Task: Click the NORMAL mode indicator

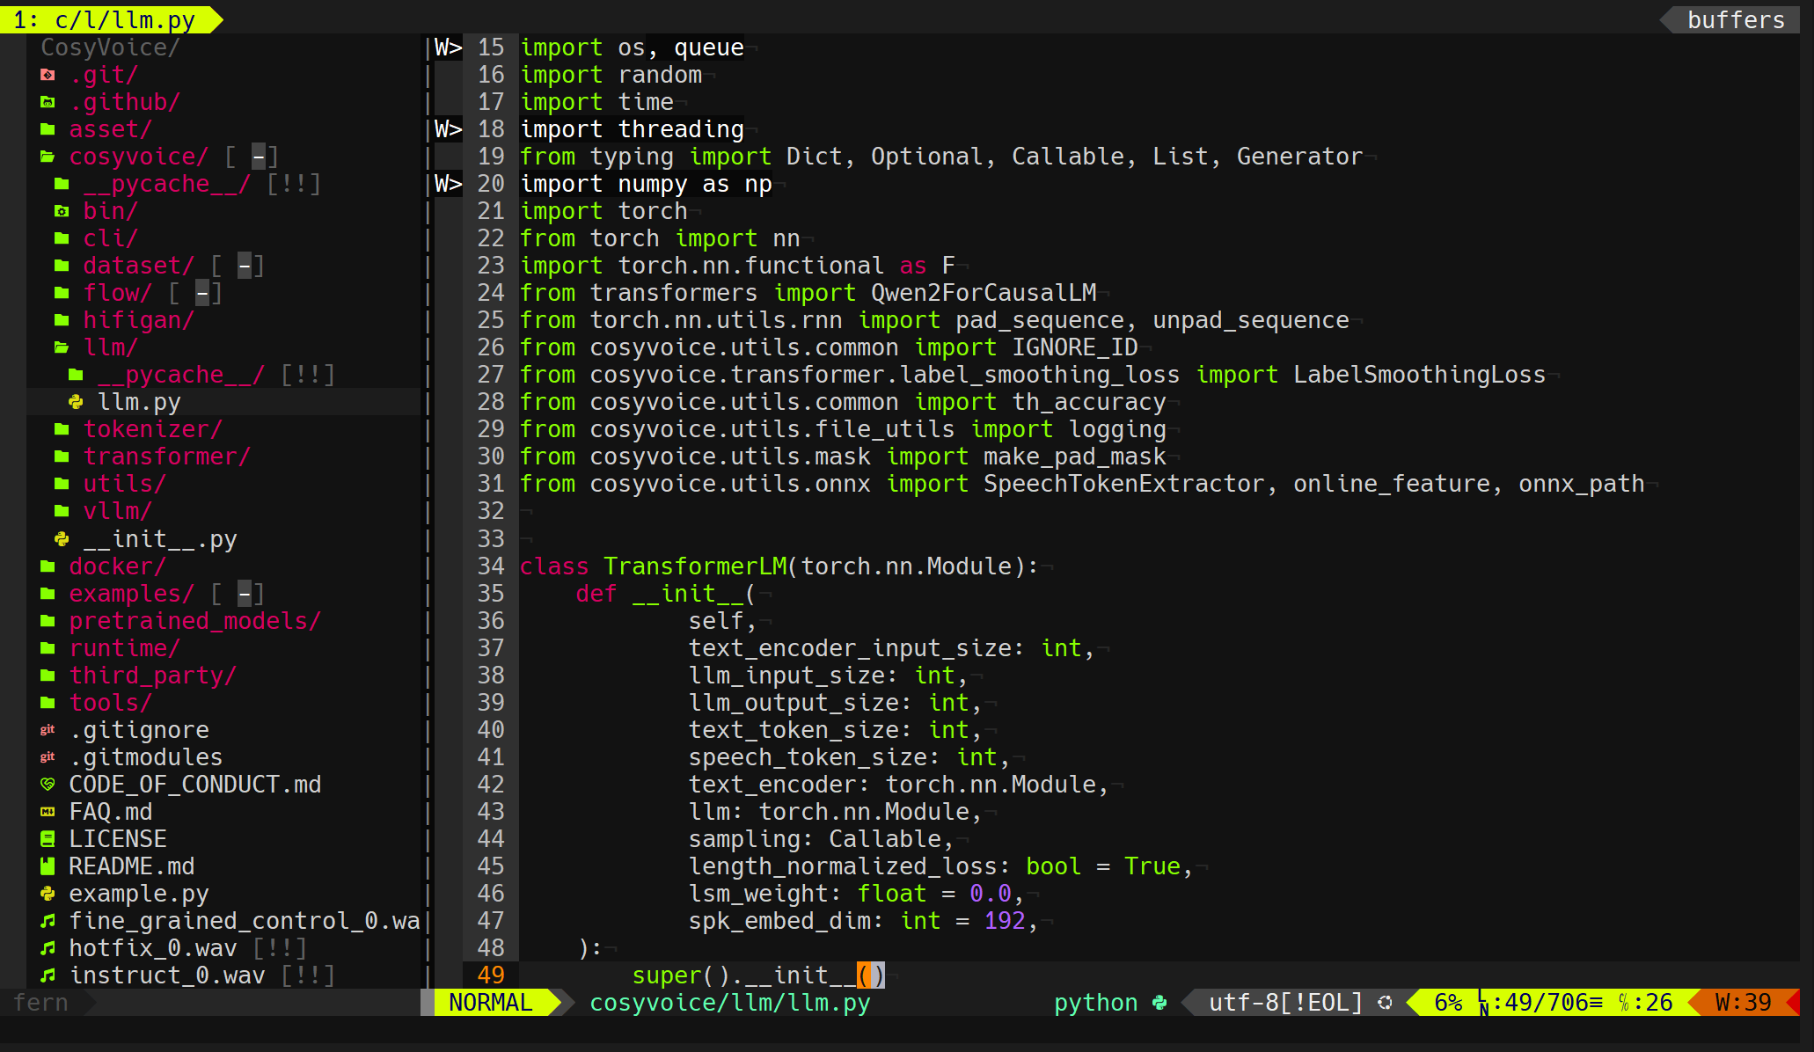Action: [x=489, y=1002]
